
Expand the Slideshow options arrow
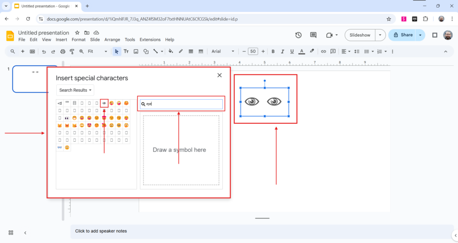[x=380, y=35]
